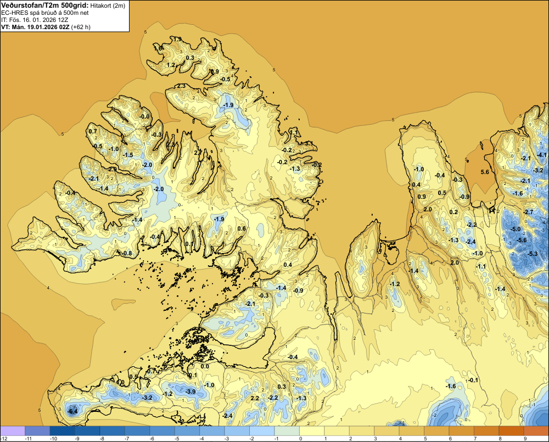Pick the legend swatch between -5 and -4

187,430
